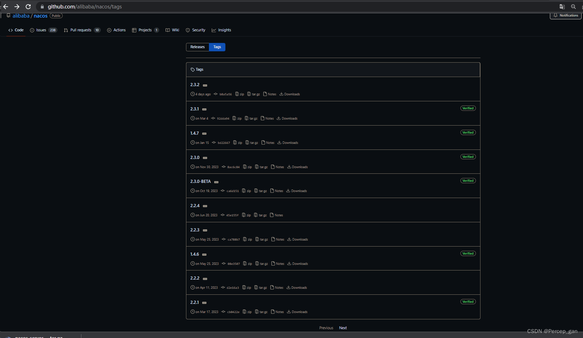Download tar.gz for tag 2.3.2
Screen dimensions: 583x338
pos(254,94)
